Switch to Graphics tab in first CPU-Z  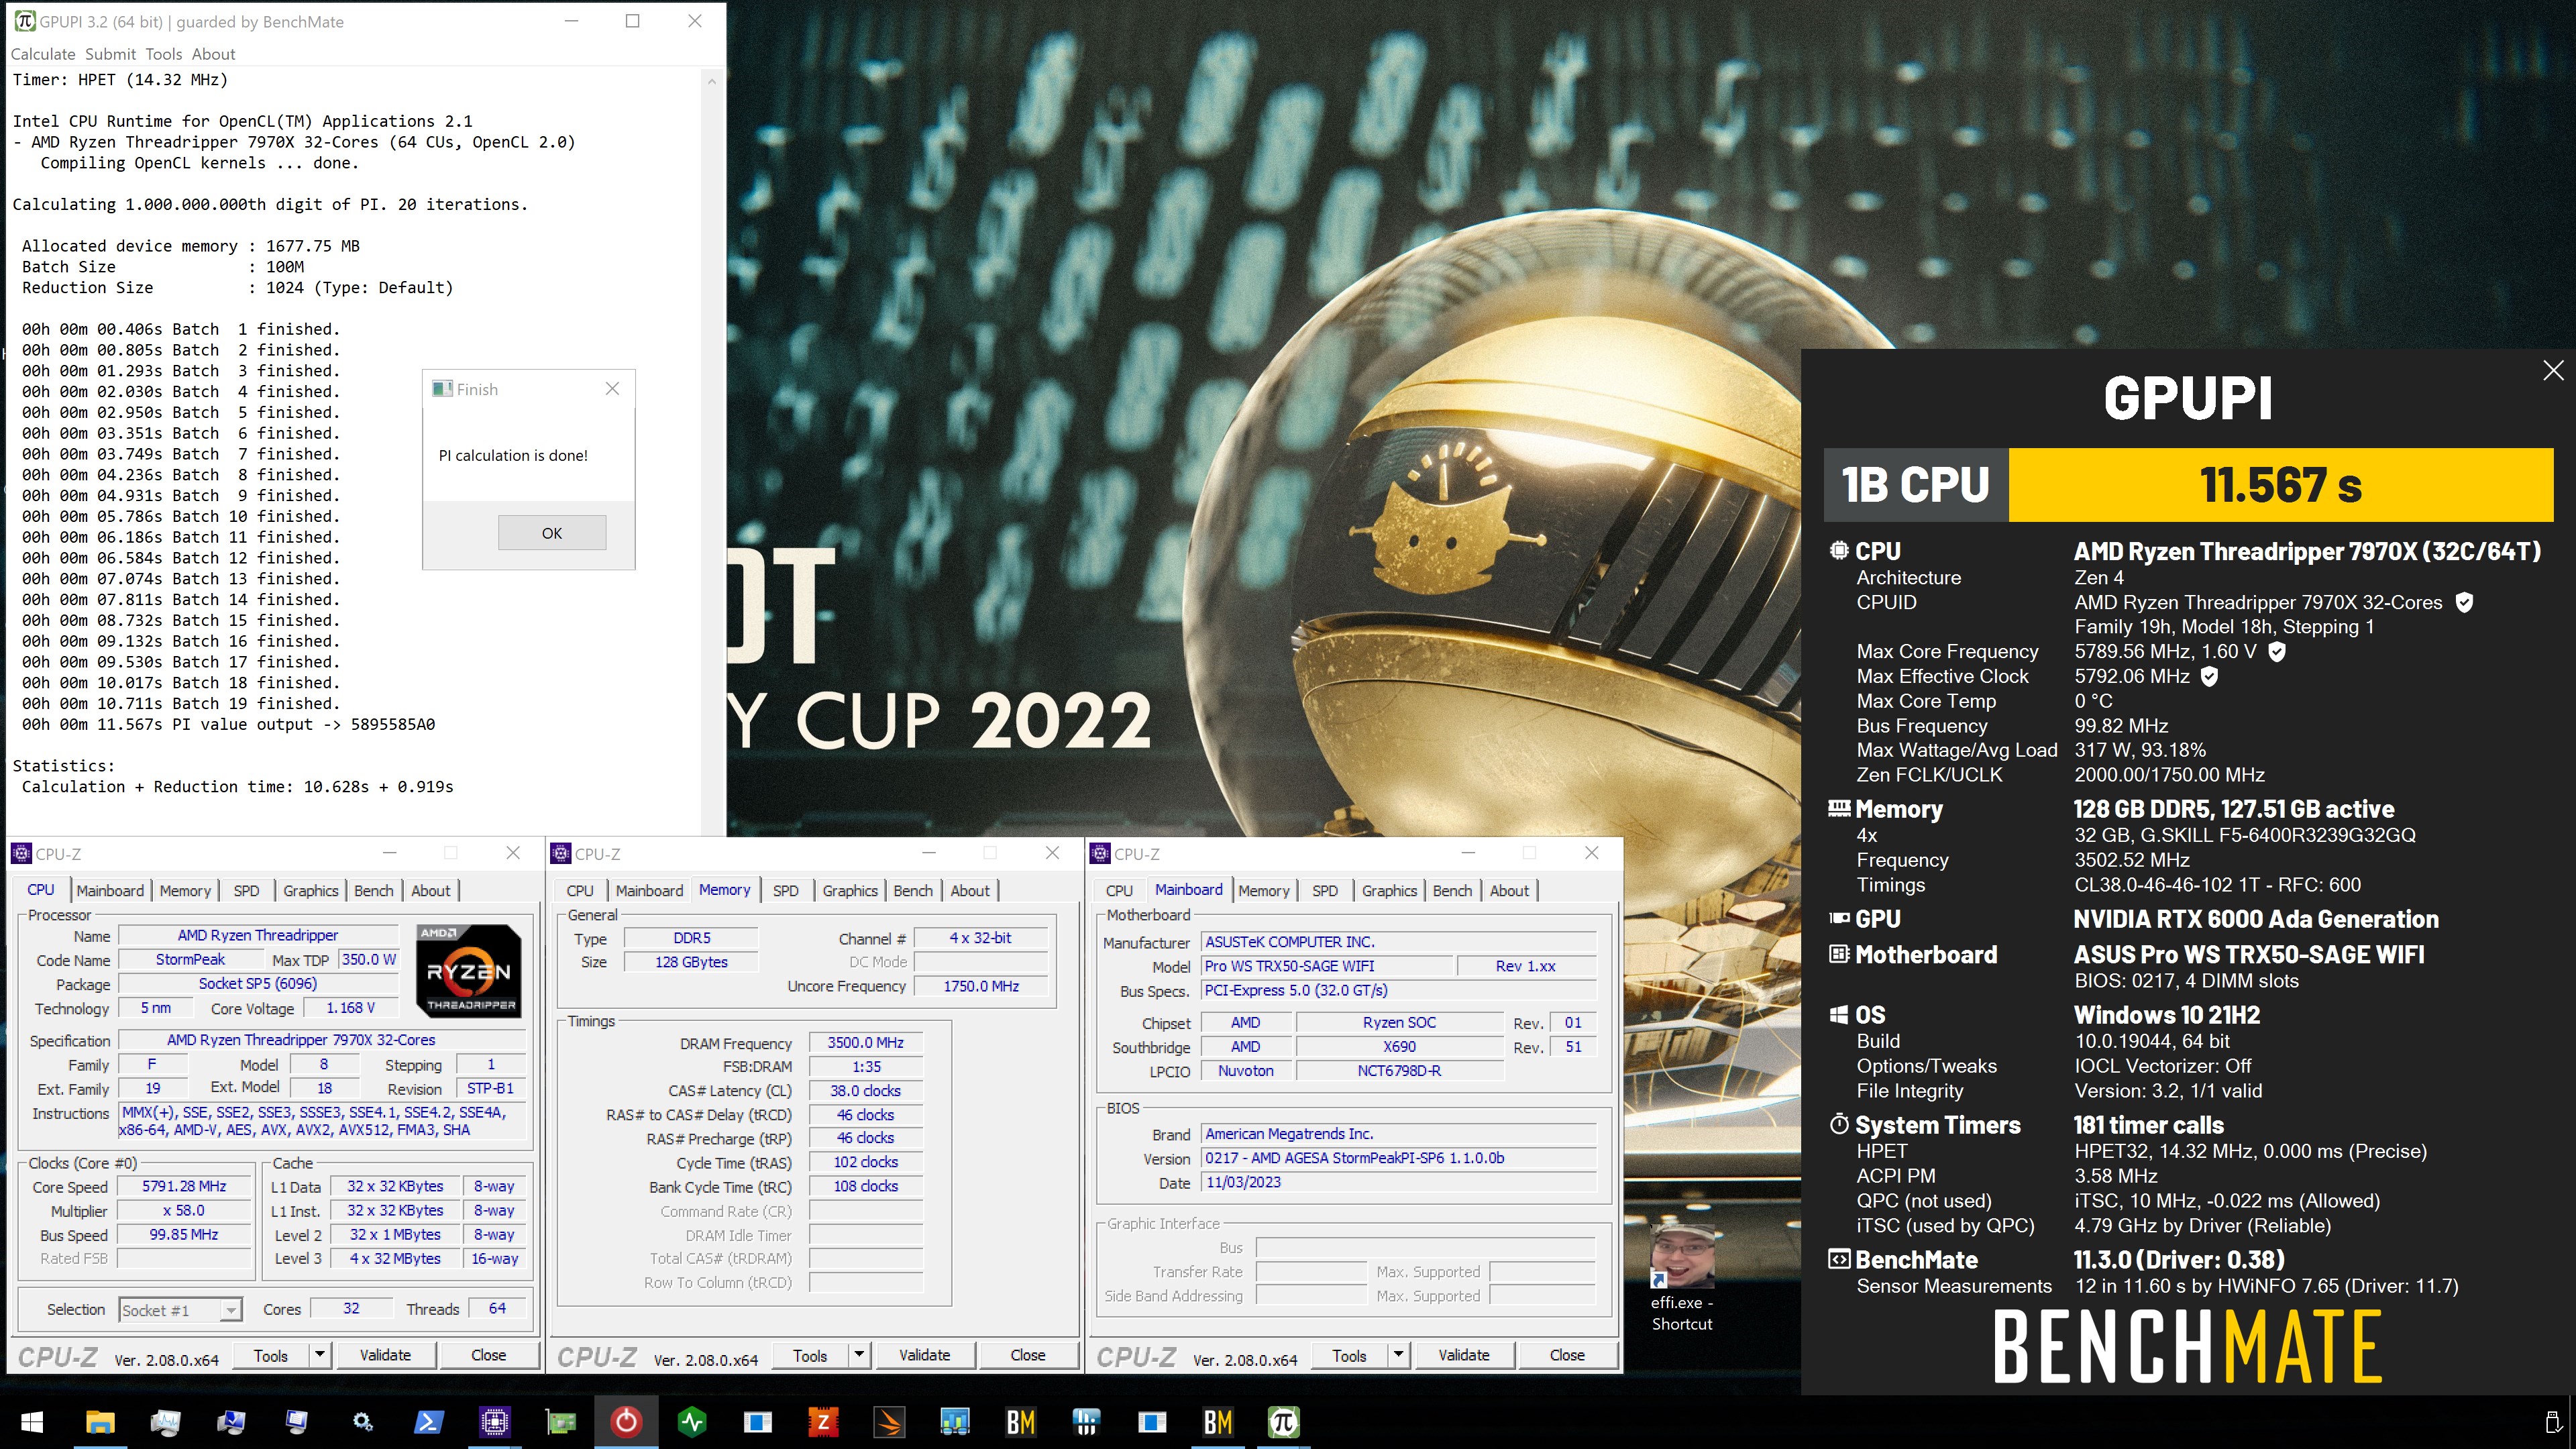(x=311, y=890)
